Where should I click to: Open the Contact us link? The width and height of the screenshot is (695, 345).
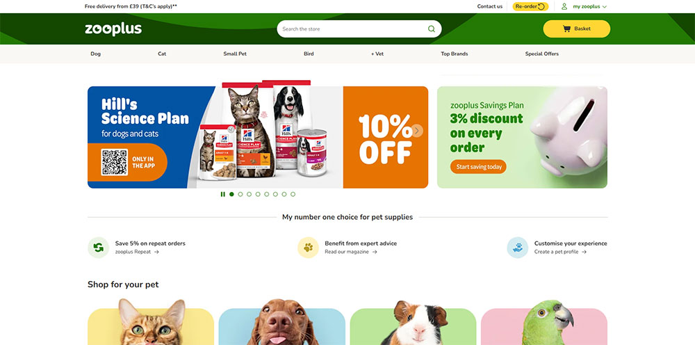[x=490, y=7]
